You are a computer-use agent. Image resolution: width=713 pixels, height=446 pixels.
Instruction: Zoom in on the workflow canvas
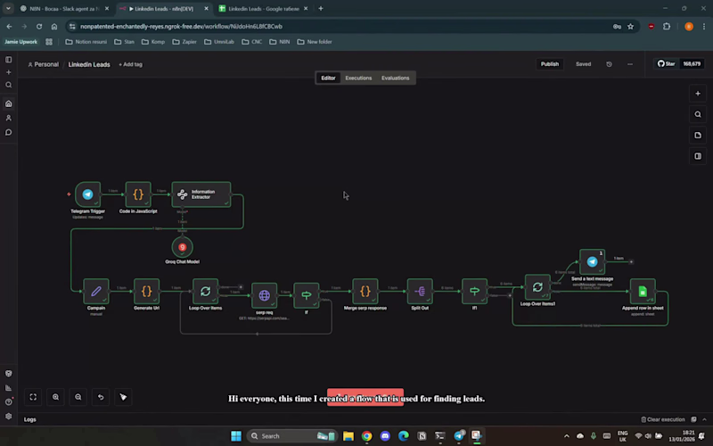(55, 397)
